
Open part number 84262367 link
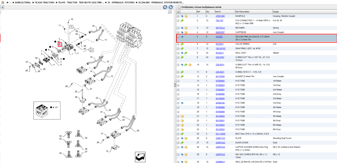click(x=220, y=32)
